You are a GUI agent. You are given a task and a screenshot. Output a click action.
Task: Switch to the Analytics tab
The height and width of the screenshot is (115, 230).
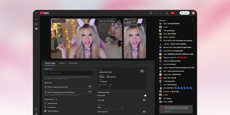[62, 63]
